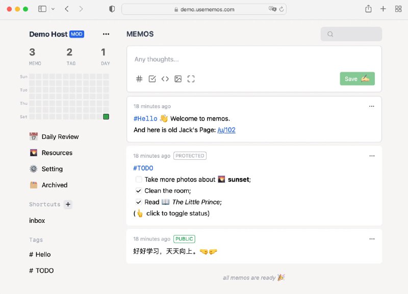Upload an image with the picture icon
This screenshot has width=408, height=294.
pyautogui.click(x=178, y=79)
